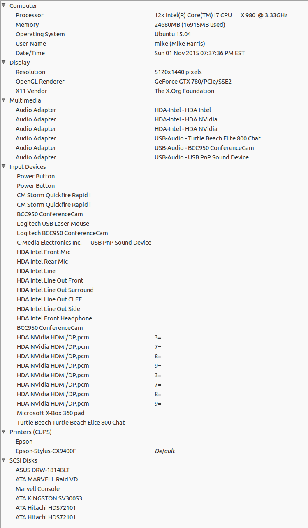Click the Date/Time row
This screenshot has height=528, width=308.
click(x=30, y=53)
